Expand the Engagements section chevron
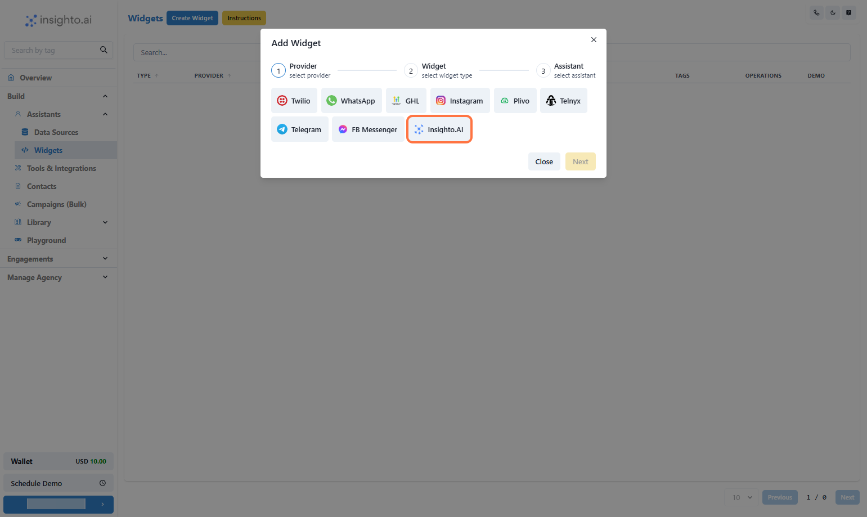The height and width of the screenshot is (517, 867). (105, 259)
